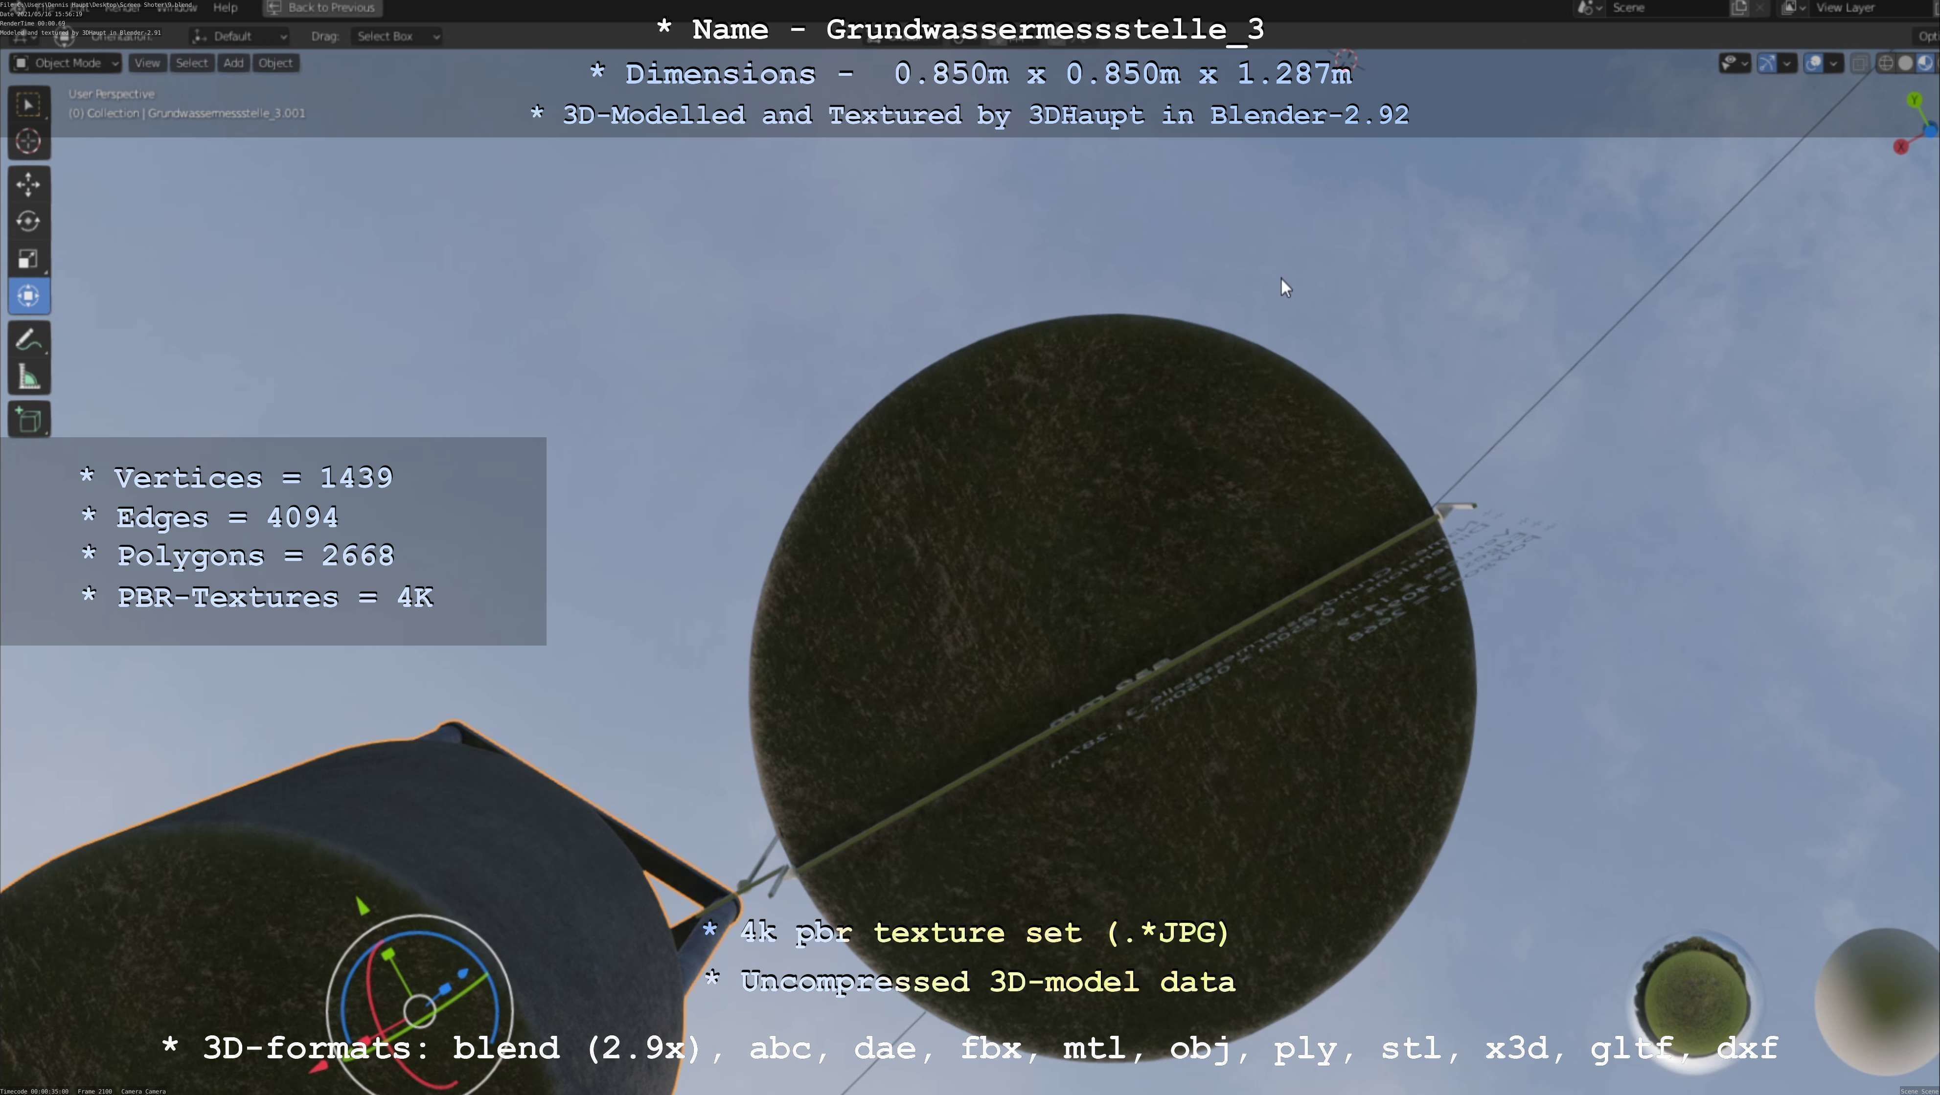Activate the Annotate pencil tool

pos(28,340)
